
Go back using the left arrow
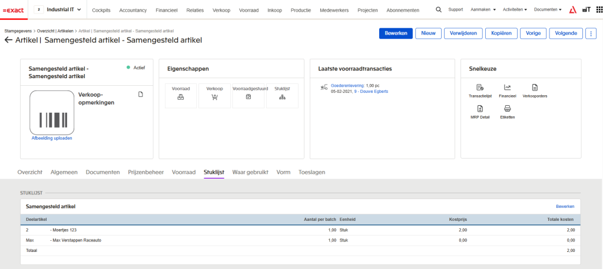coord(8,40)
